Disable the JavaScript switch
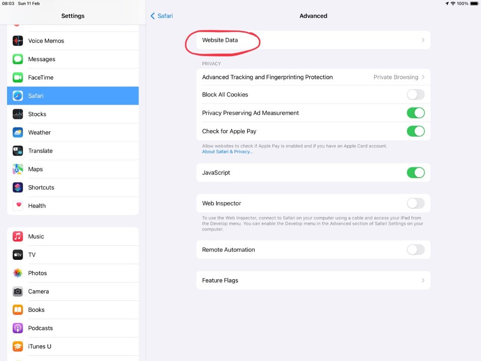This screenshot has width=481, height=361. (x=416, y=173)
